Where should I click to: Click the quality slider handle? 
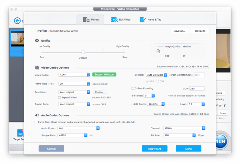(83, 52)
